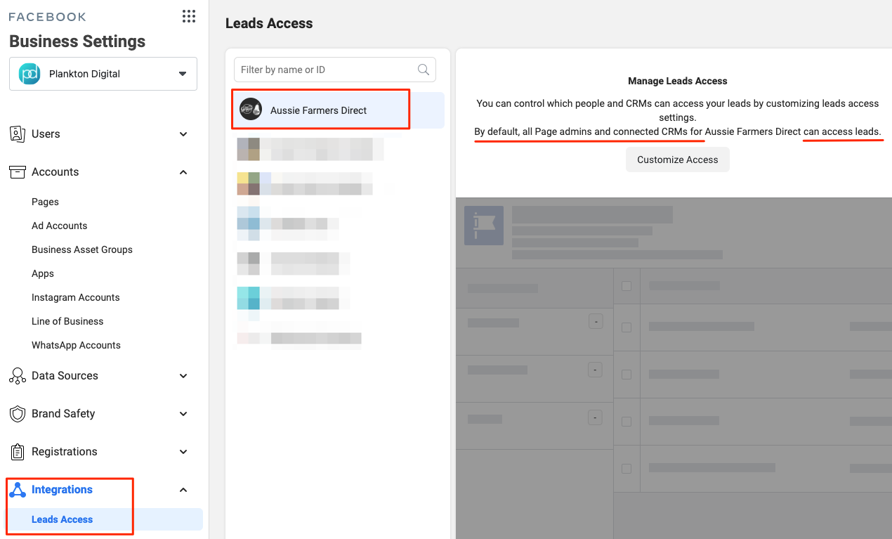Expand the Data Sources chevron

(x=183, y=376)
